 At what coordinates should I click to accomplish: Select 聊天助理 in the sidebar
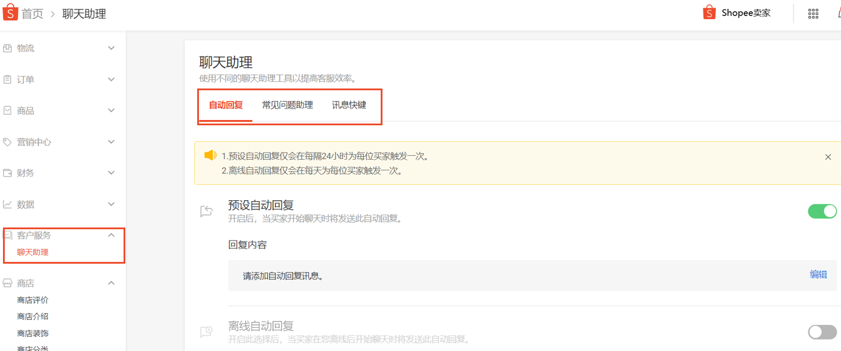pyautogui.click(x=33, y=252)
